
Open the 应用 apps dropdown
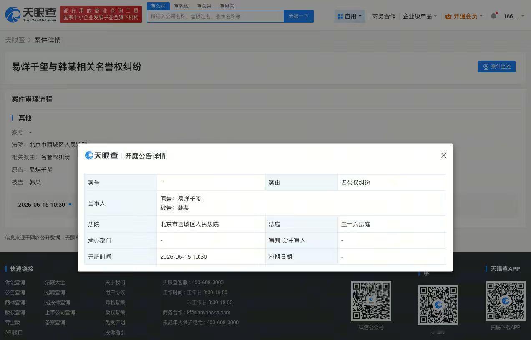[350, 16]
